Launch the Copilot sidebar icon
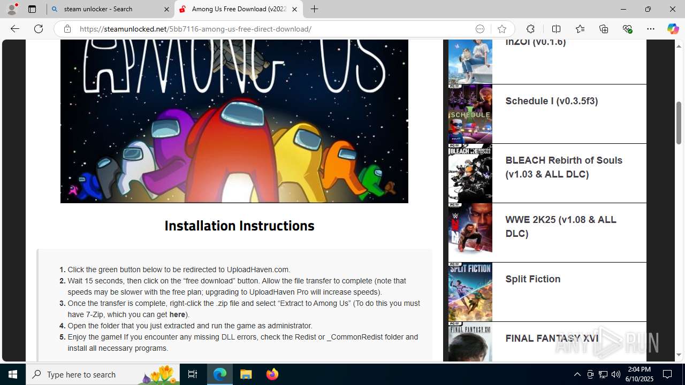The image size is (685, 385). (673, 29)
